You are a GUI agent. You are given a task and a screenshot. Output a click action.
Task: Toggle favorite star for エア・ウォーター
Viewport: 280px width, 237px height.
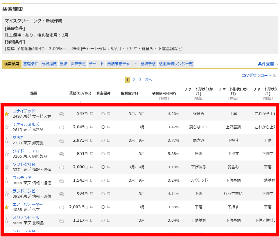pos(6,207)
